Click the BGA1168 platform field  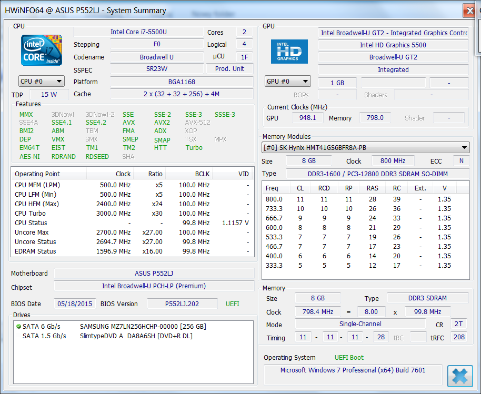coord(182,82)
